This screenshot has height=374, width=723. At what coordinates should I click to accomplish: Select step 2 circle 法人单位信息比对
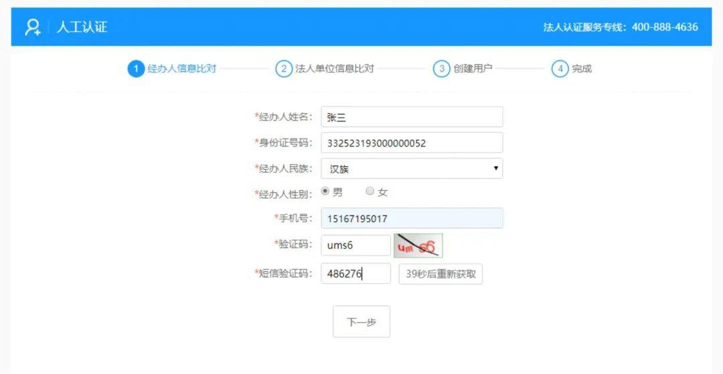tap(284, 69)
